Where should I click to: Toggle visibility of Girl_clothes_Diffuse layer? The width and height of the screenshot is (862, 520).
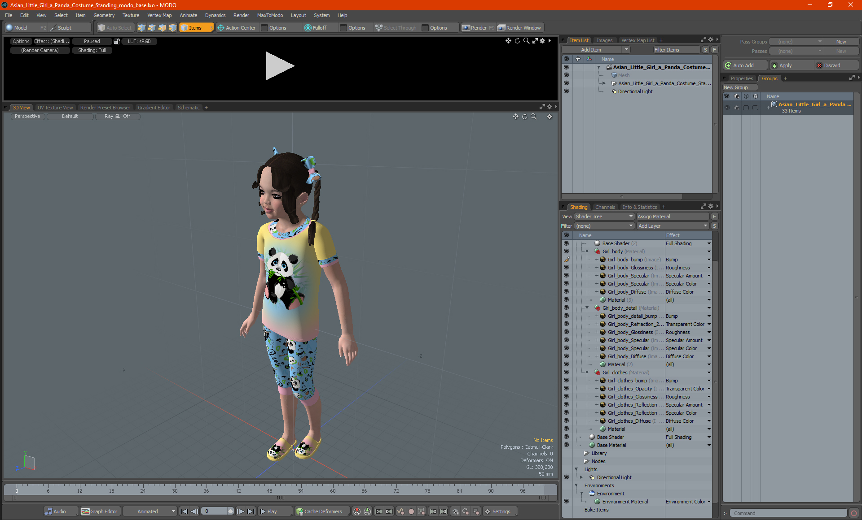coord(566,421)
